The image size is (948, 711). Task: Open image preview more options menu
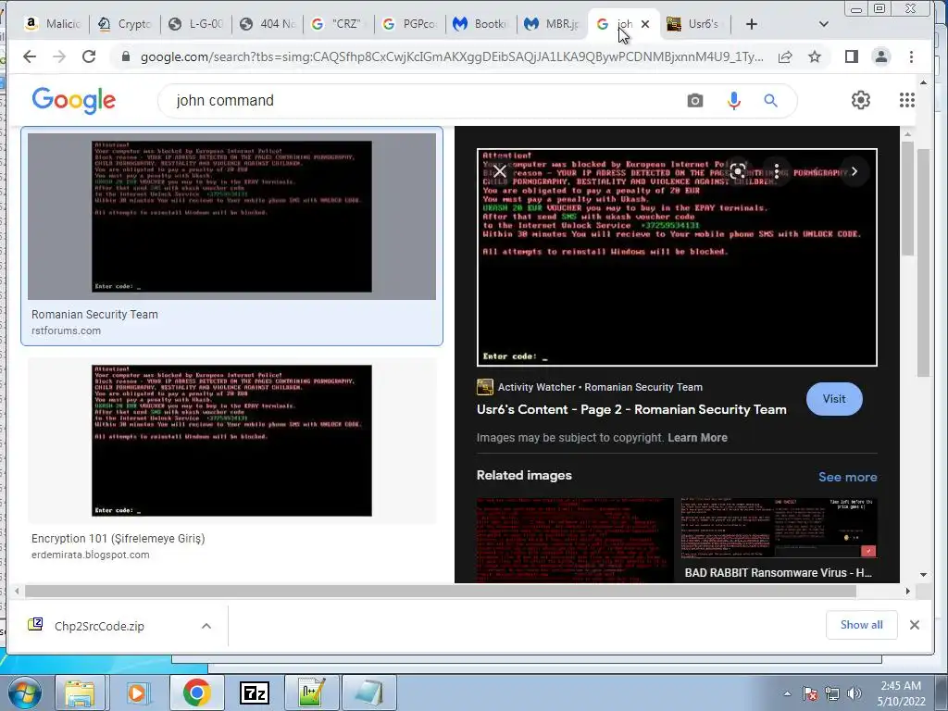[x=777, y=171]
